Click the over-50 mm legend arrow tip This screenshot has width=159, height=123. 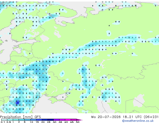point(79,120)
